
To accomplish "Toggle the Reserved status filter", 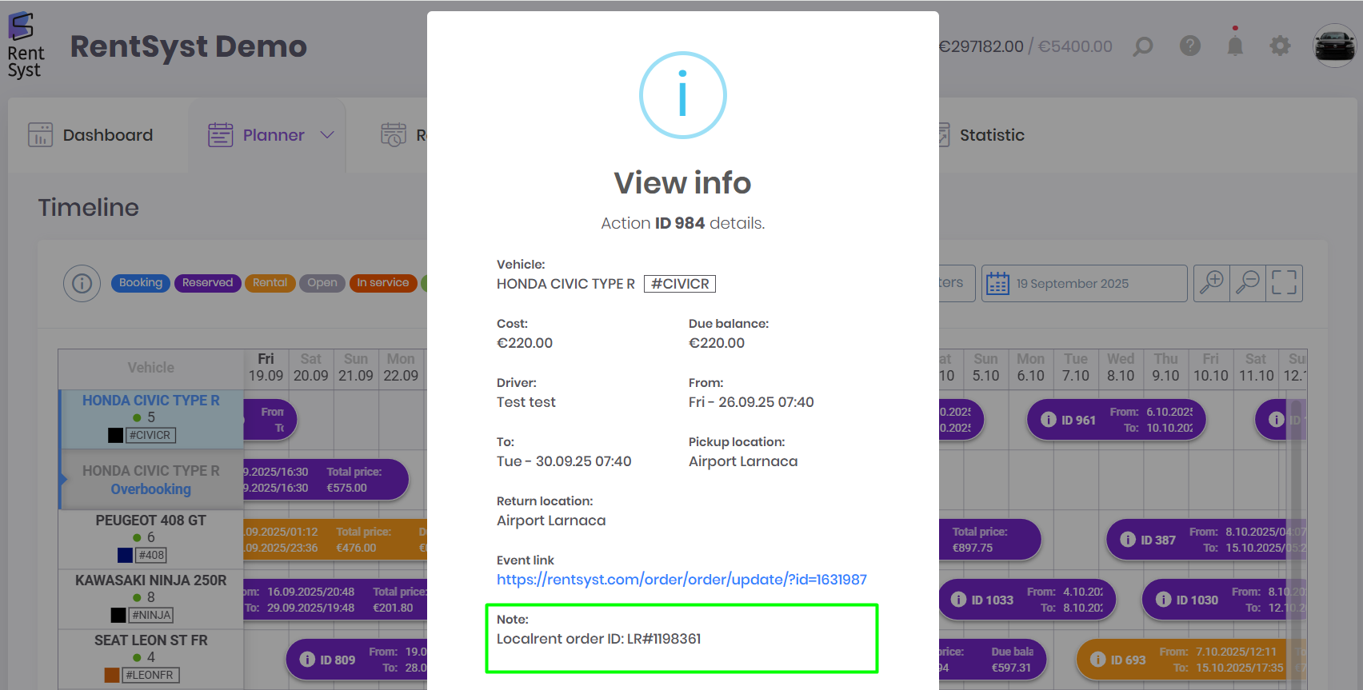I will point(207,283).
